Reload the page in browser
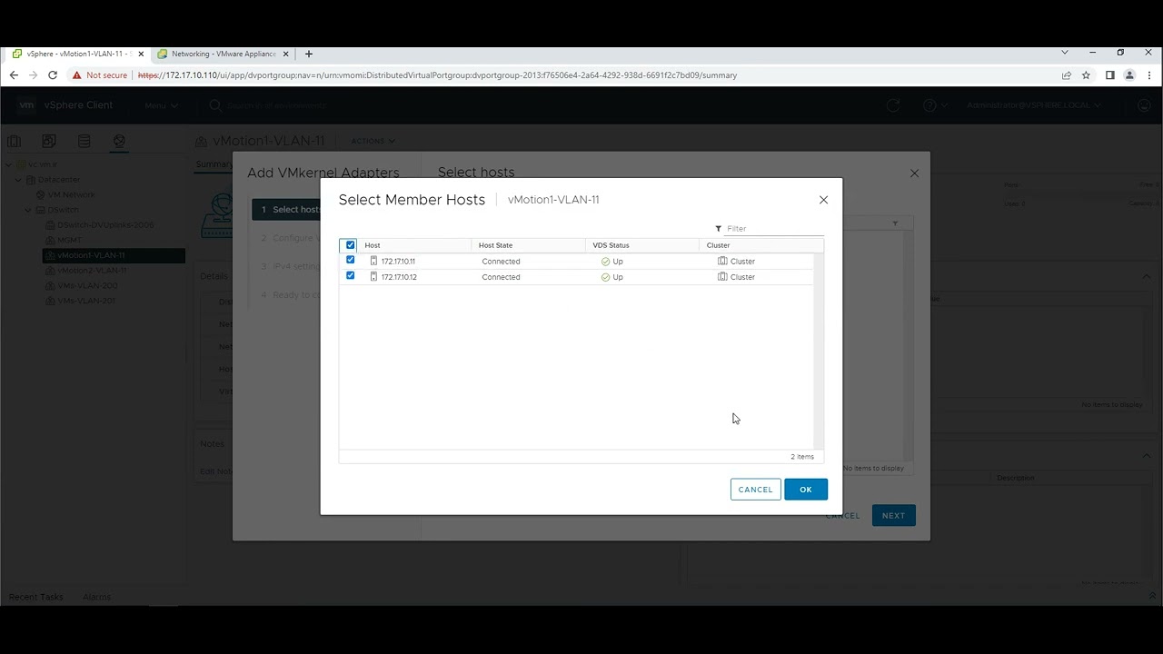The image size is (1163, 654). (x=53, y=75)
